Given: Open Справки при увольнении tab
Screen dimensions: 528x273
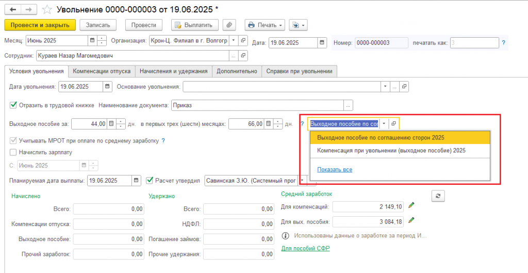Looking at the screenshot, I should click(x=299, y=71).
